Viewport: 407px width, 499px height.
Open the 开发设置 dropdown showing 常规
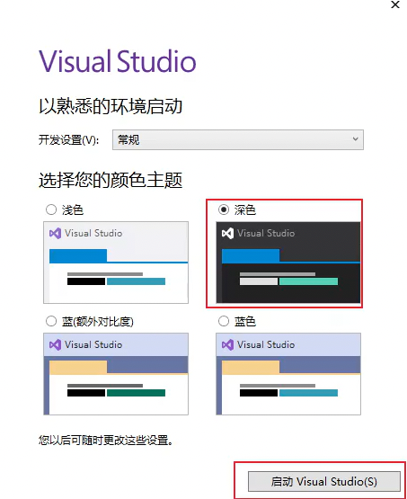238,139
